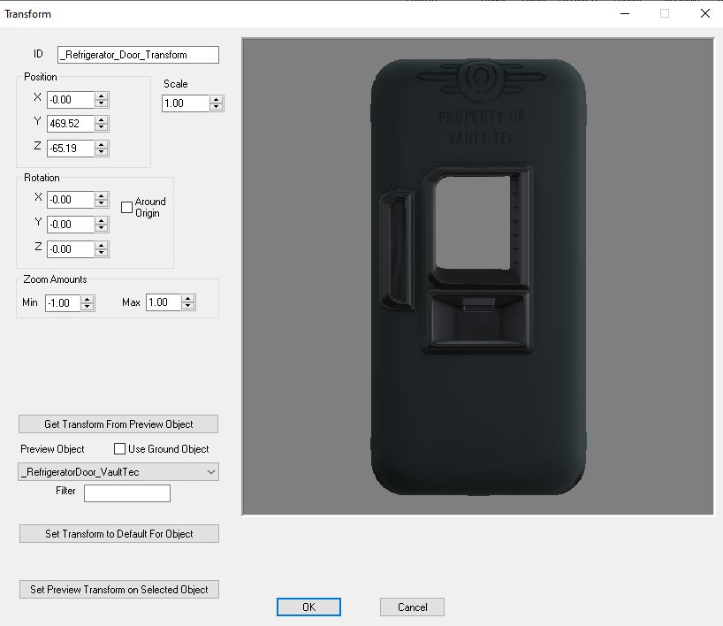
Task: Increase Position X with up arrow
Action: click(102, 96)
